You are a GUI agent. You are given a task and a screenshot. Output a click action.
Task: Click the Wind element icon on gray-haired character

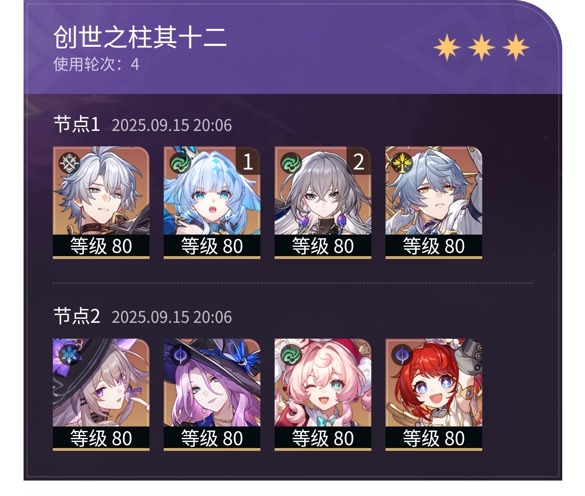point(291,163)
